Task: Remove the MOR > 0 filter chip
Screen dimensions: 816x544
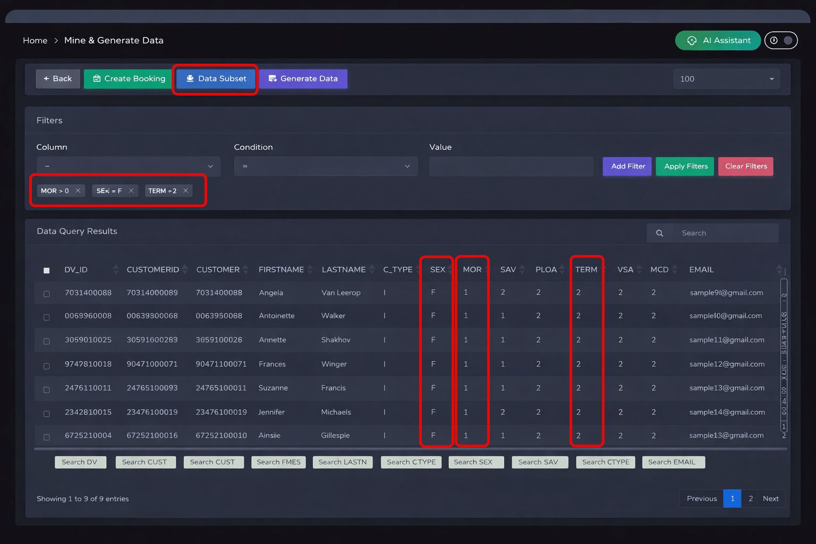Action: click(78, 190)
